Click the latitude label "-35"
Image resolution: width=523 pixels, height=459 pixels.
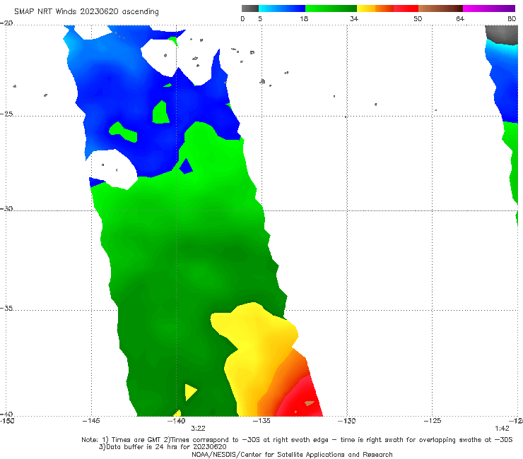pos(6,308)
